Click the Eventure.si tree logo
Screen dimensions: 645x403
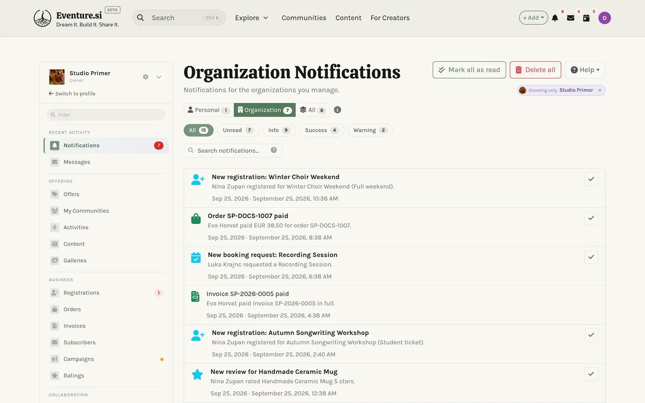click(x=43, y=18)
